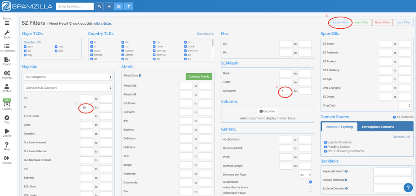Click the plus button beside search
The image size is (416, 196).
tap(109, 6)
